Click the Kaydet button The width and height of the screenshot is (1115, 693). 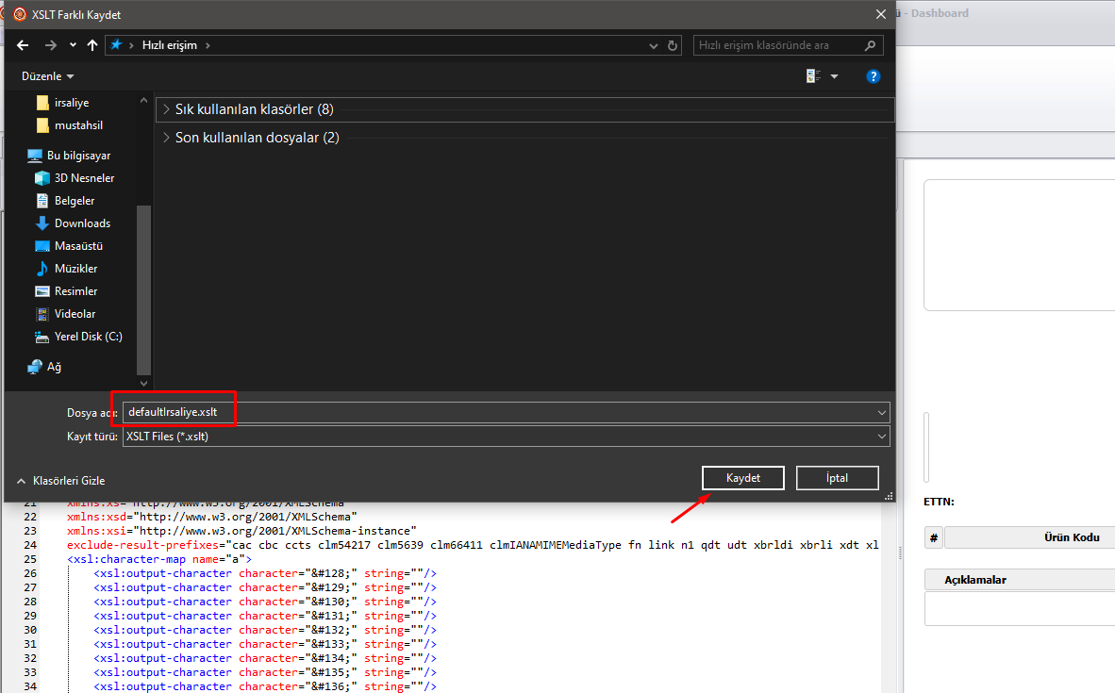(x=742, y=478)
